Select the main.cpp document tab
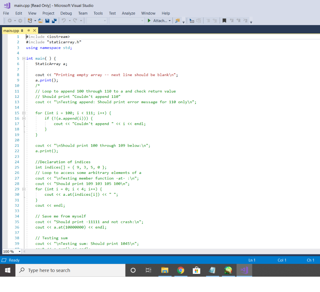The height and width of the screenshot is (292, 320). point(11,31)
